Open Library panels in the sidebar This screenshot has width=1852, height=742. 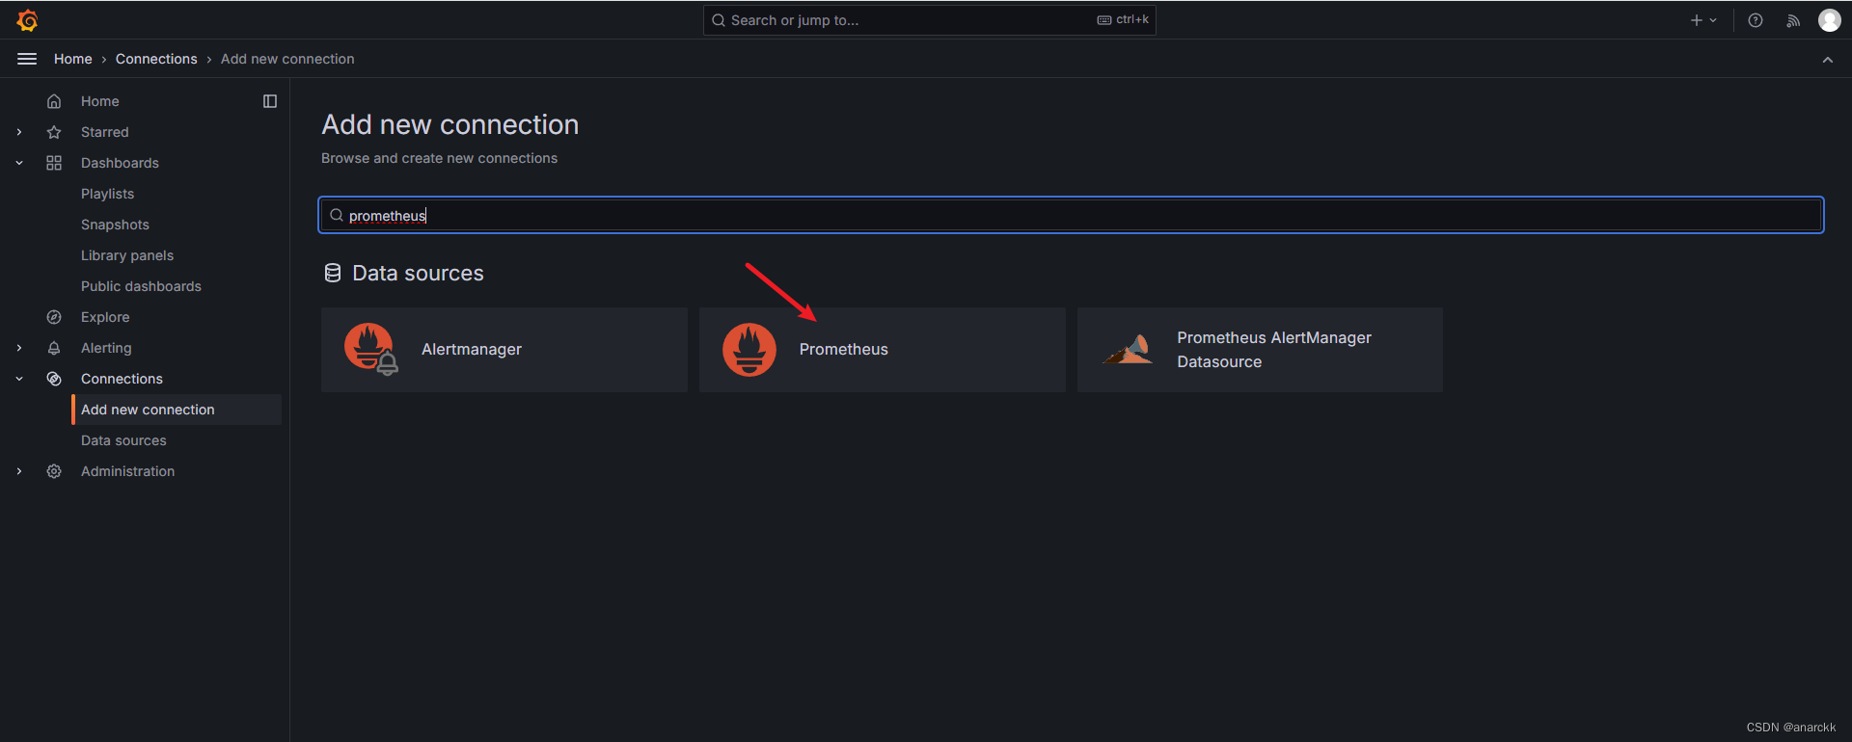click(127, 255)
